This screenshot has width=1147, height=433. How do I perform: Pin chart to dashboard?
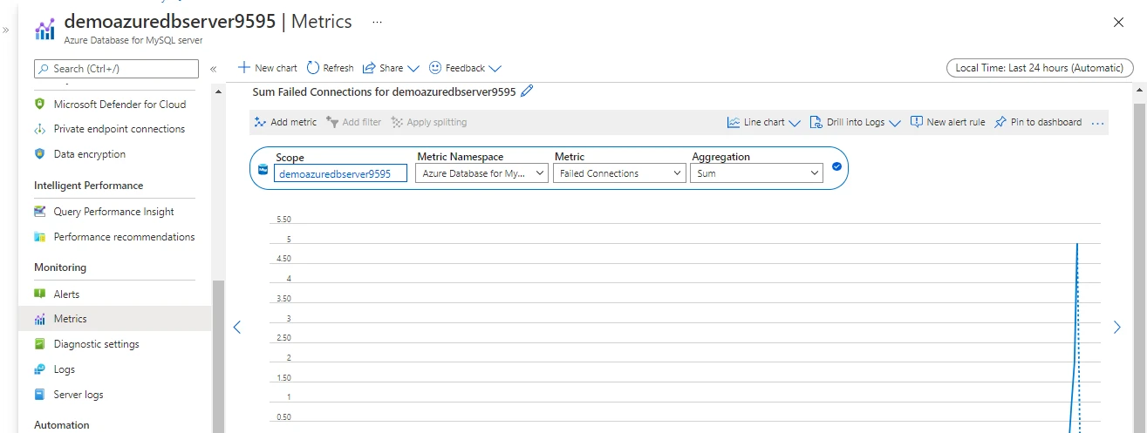[x=1038, y=122]
